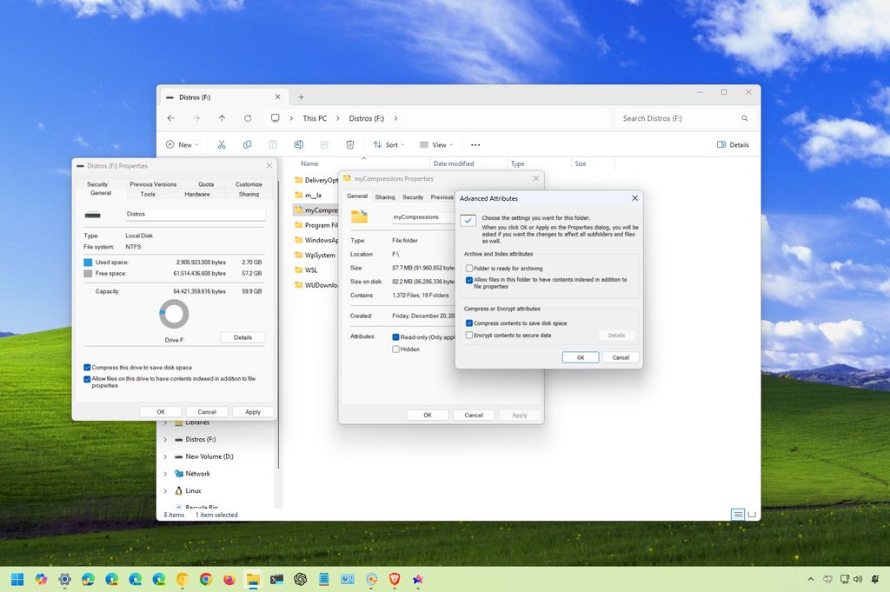This screenshot has height=592, width=890.
Task: Open the View dropdown menu
Action: pyautogui.click(x=437, y=144)
